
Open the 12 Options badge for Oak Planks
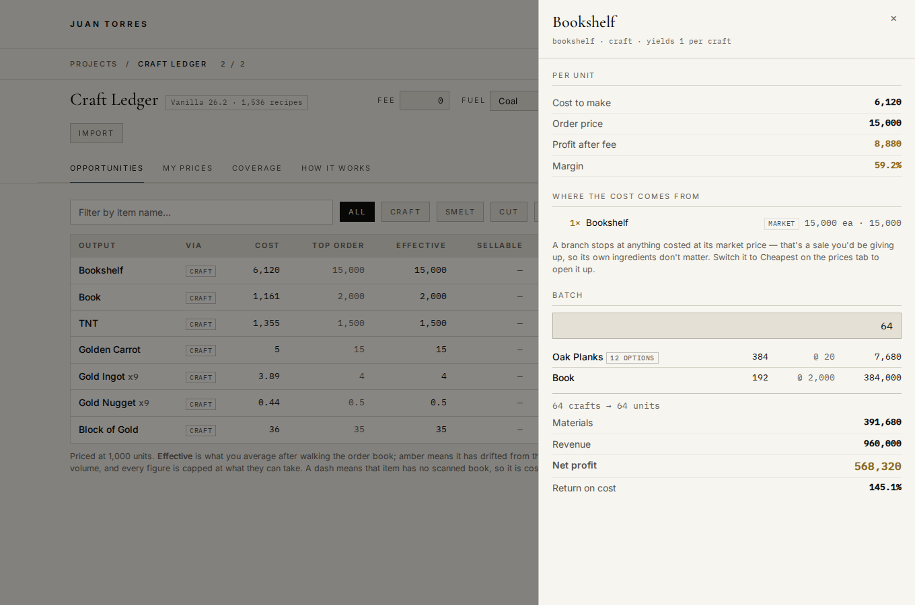tap(632, 358)
